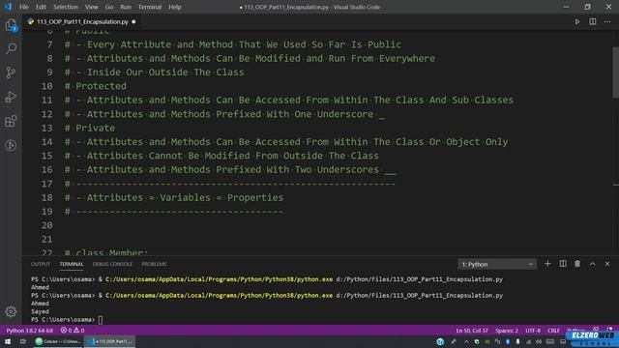Click Ln 50, Col 37 cursor position indicator

472,331
